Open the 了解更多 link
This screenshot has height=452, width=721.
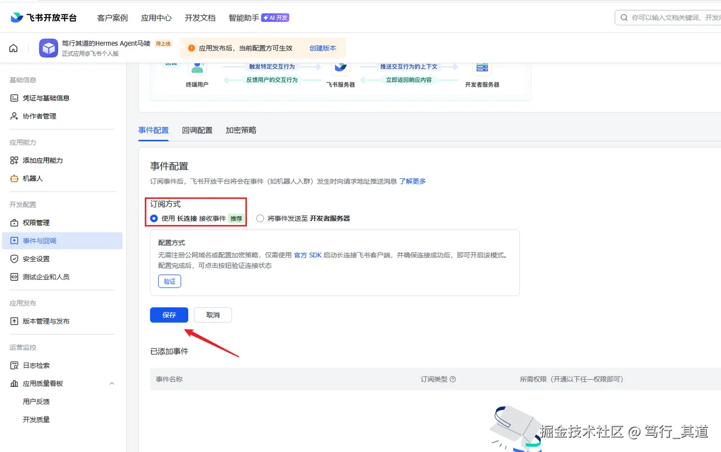pos(412,181)
